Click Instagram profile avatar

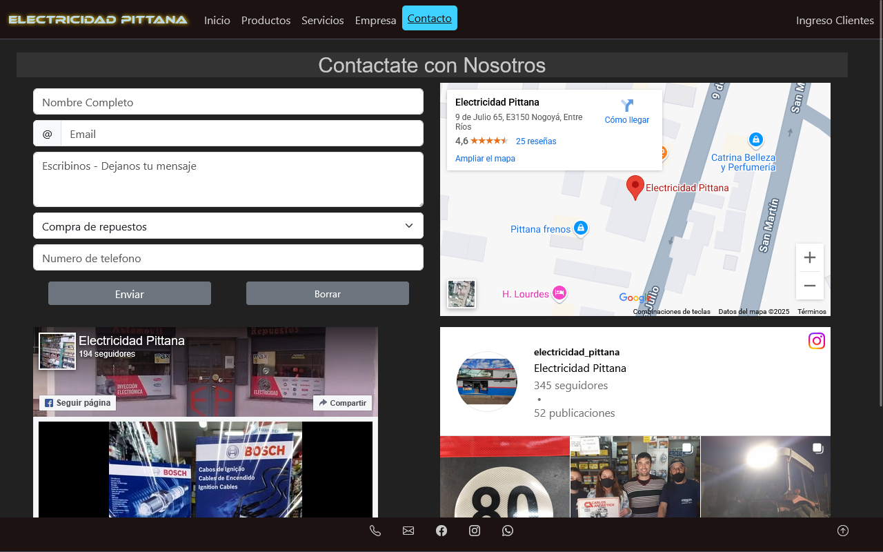tap(487, 382)
